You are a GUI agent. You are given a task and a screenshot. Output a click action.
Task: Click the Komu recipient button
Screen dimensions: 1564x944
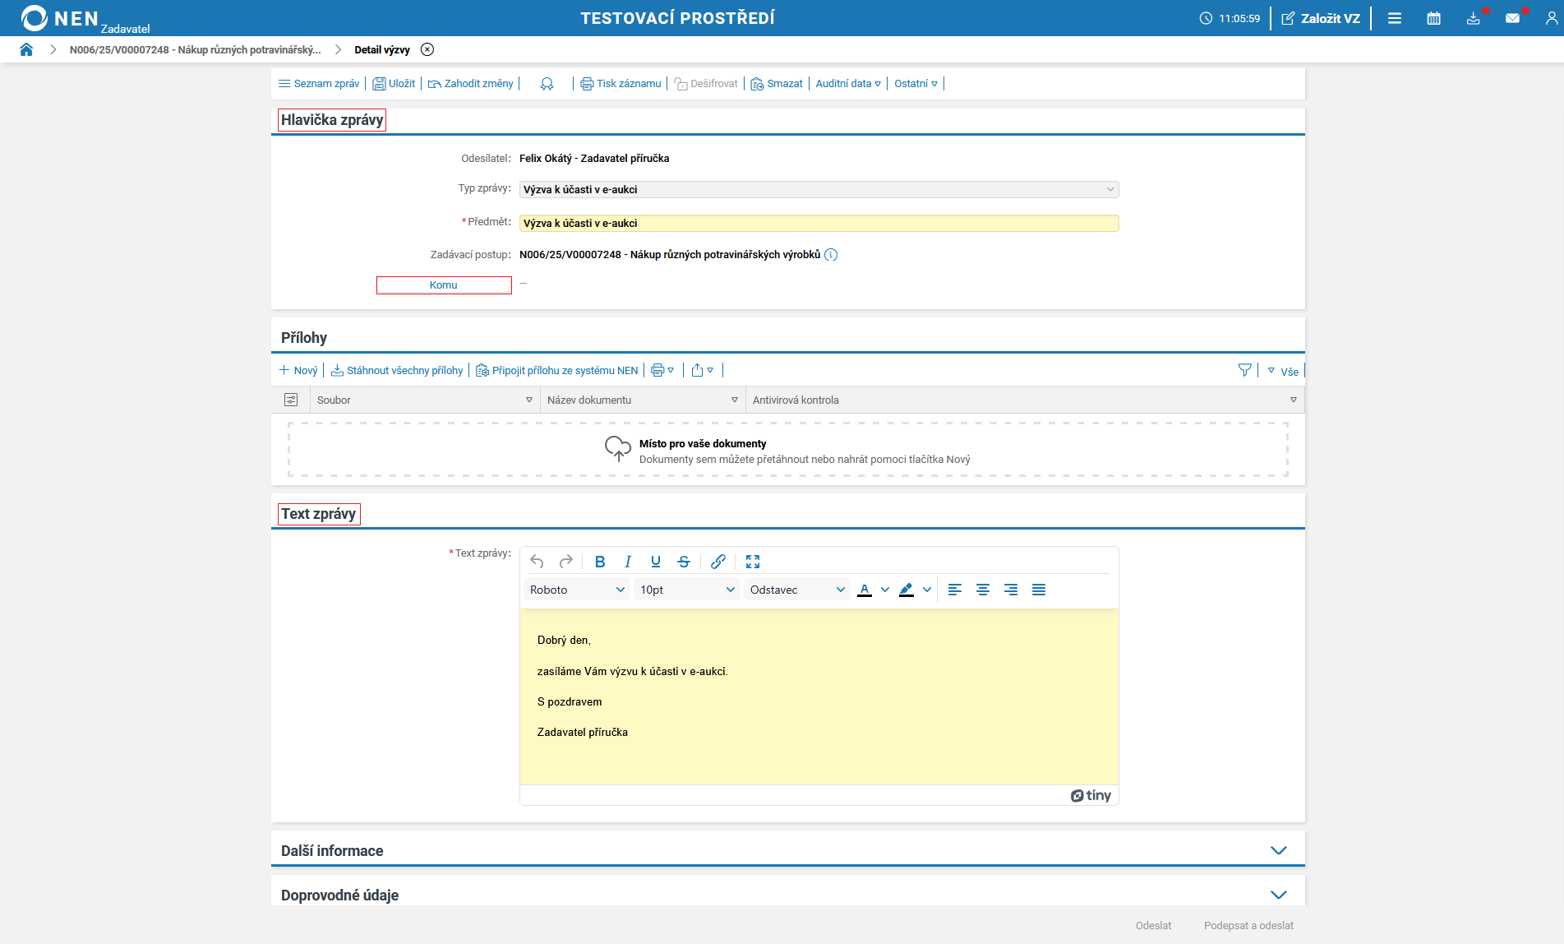[x=444, y=285]
